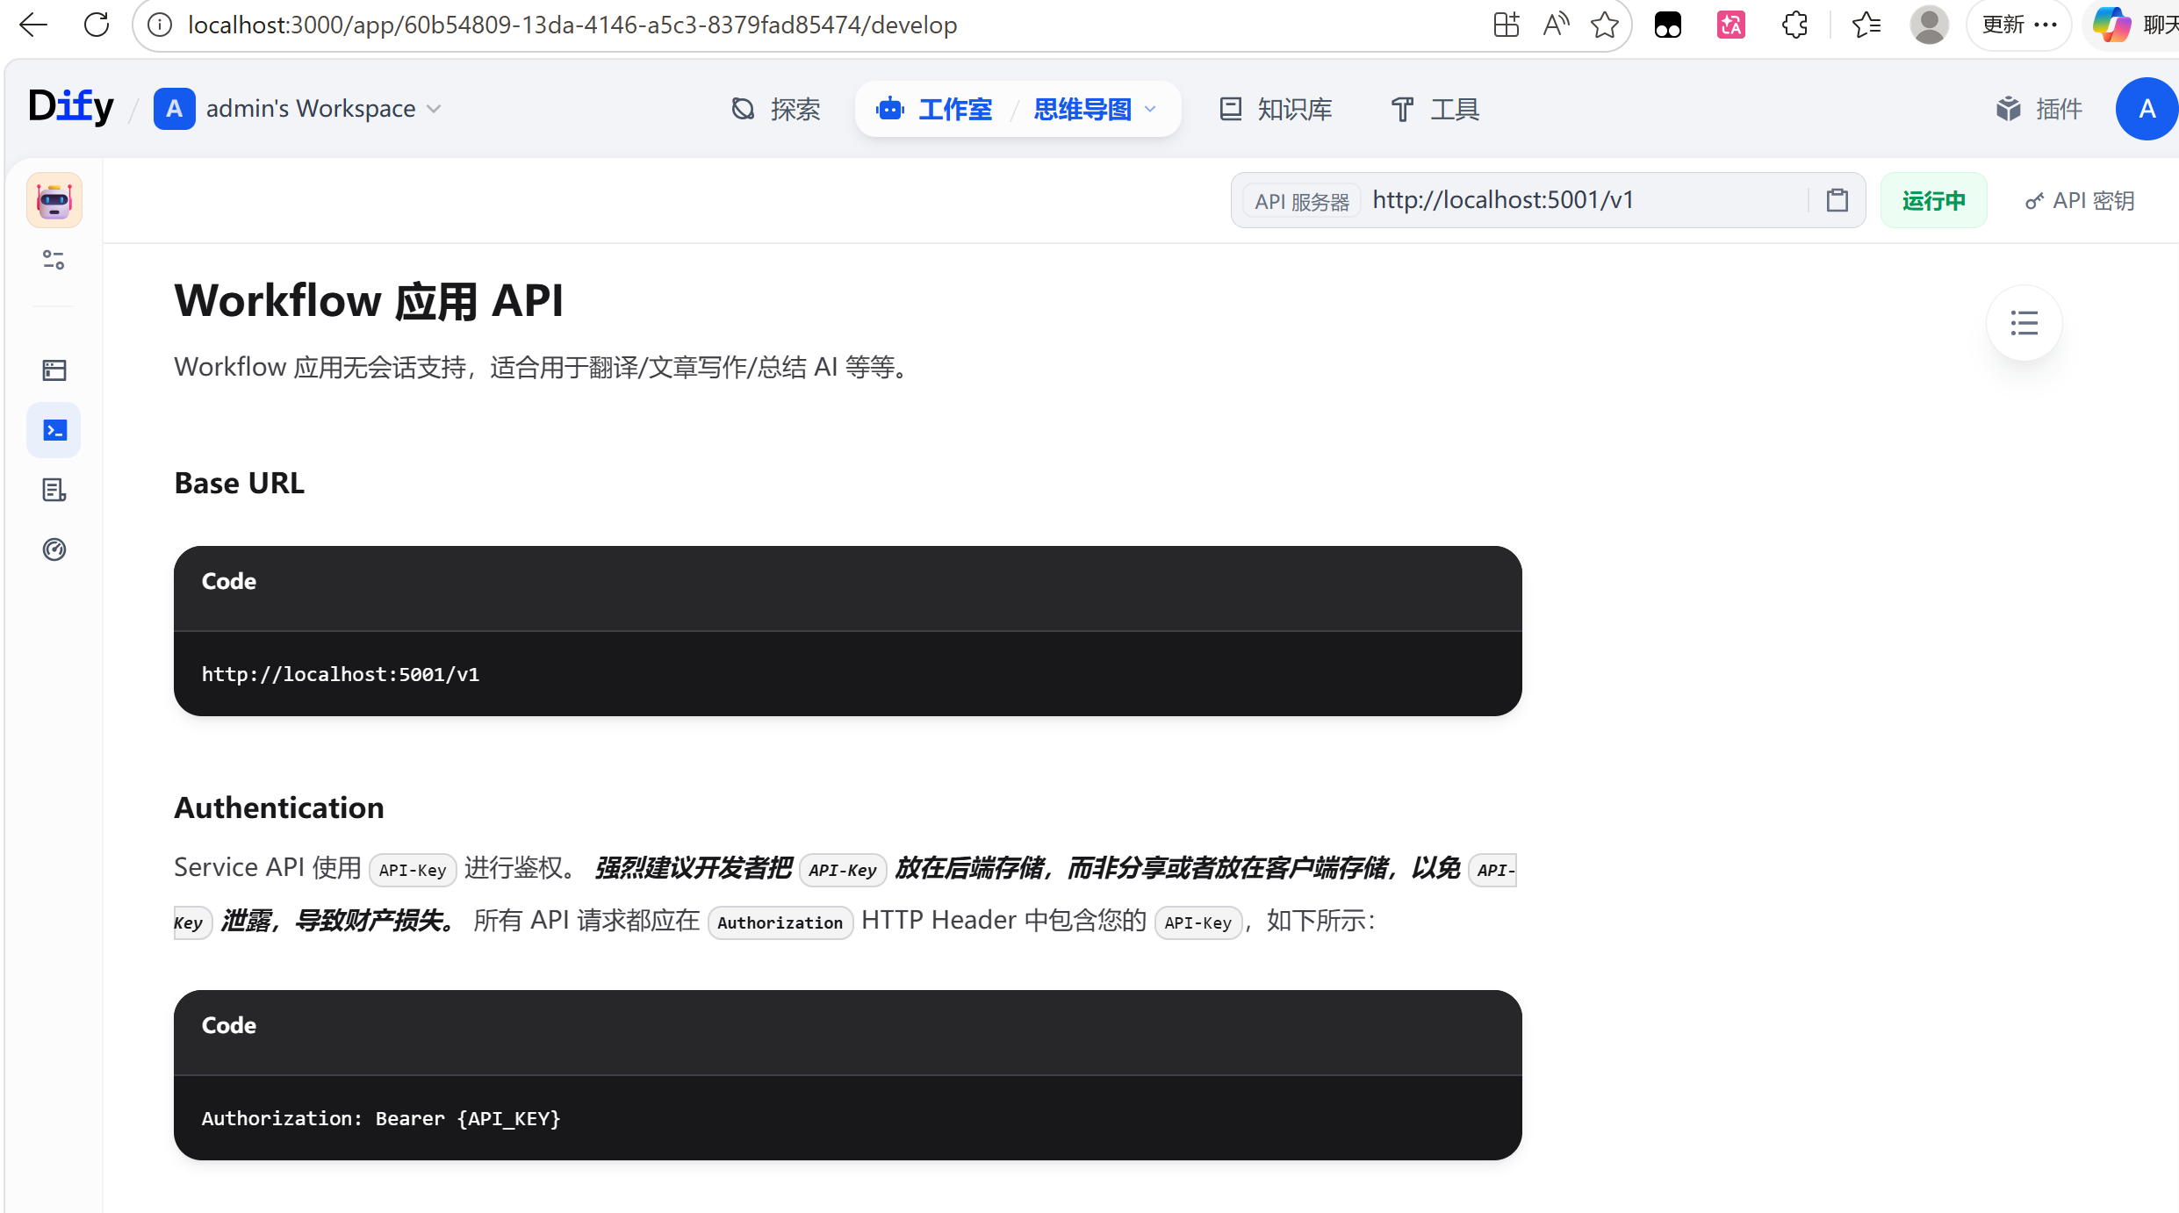Image resolution: width=2179 pixels, height=1213 pixels.
Task: Open the monitoring gauge sidebar icon
Action: click(54, 549)
